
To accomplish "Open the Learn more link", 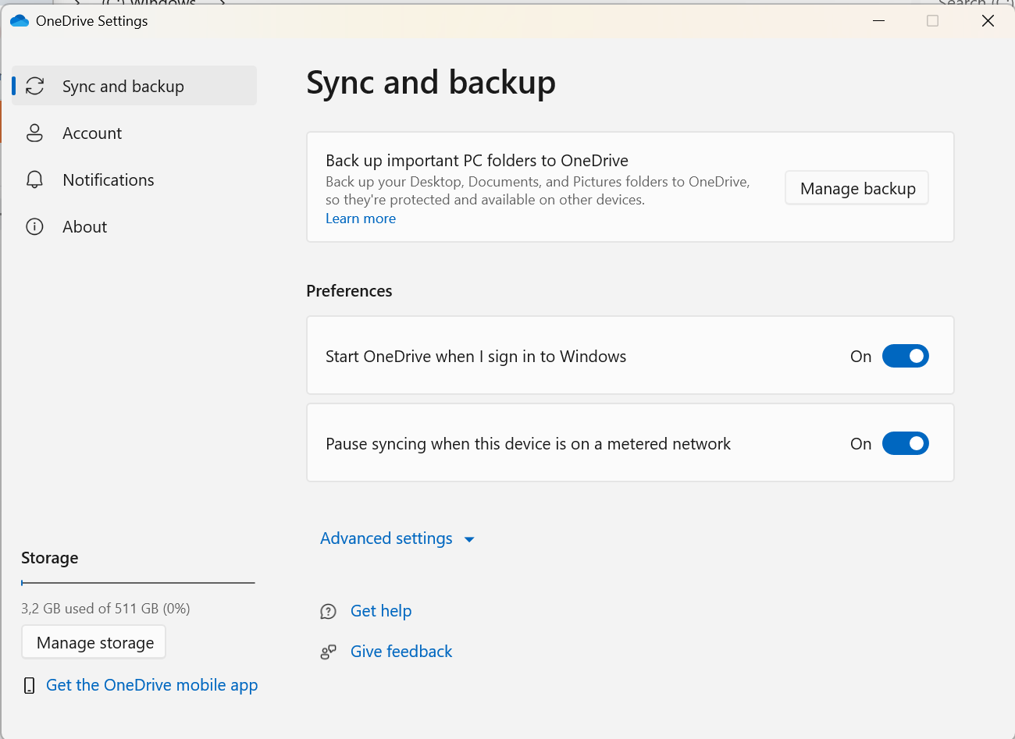I will click(x=361, y=219).
